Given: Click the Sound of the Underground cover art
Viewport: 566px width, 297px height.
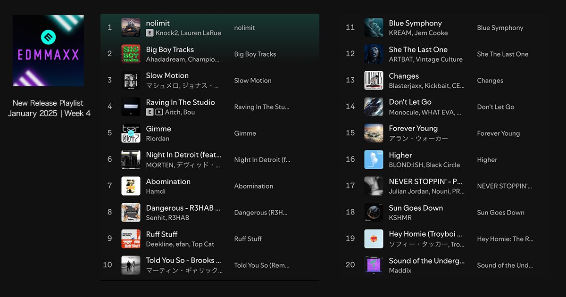Looking at the screenshot, I should 374,265.
